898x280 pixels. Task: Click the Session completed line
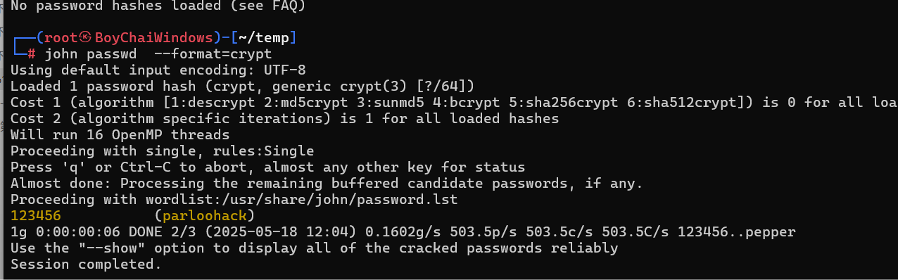pyautogui.click(x=86, y=265)
